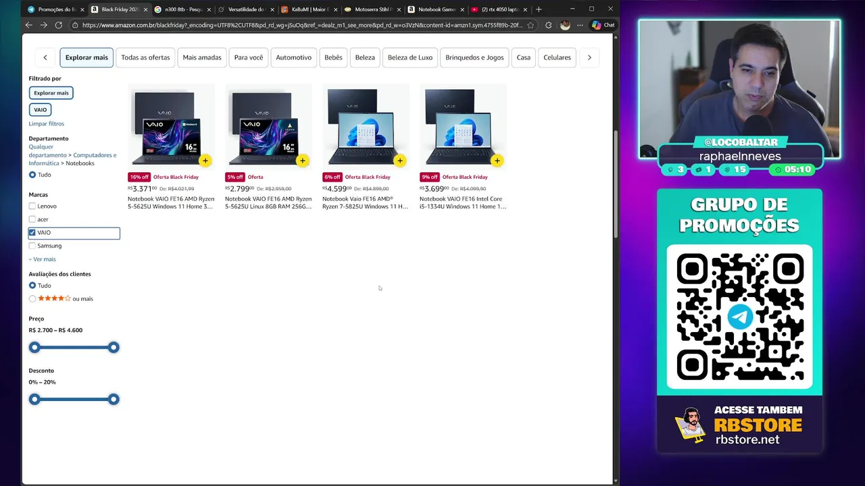Go back with browser back arrow
Viewport: 865px width, 486px height.
pyautogui.click(x=28, y=25)
